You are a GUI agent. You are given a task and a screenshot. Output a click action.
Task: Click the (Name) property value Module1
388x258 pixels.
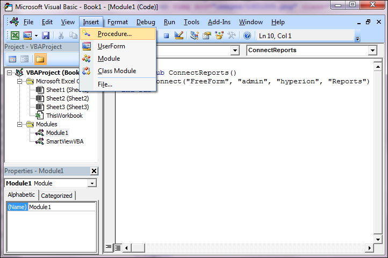pos(62,207)
